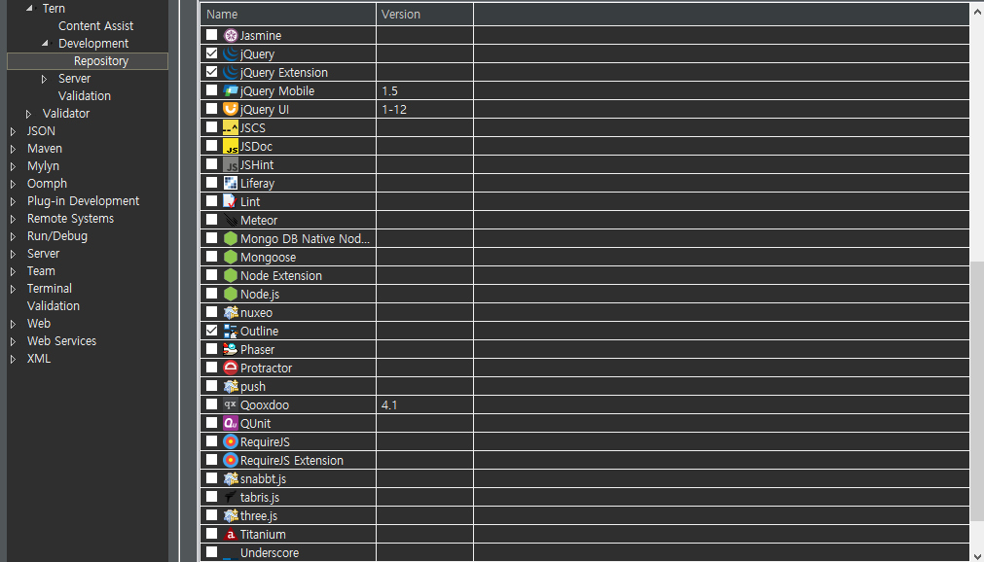Click the tabris.js bird icon

(x=231, y=498)
